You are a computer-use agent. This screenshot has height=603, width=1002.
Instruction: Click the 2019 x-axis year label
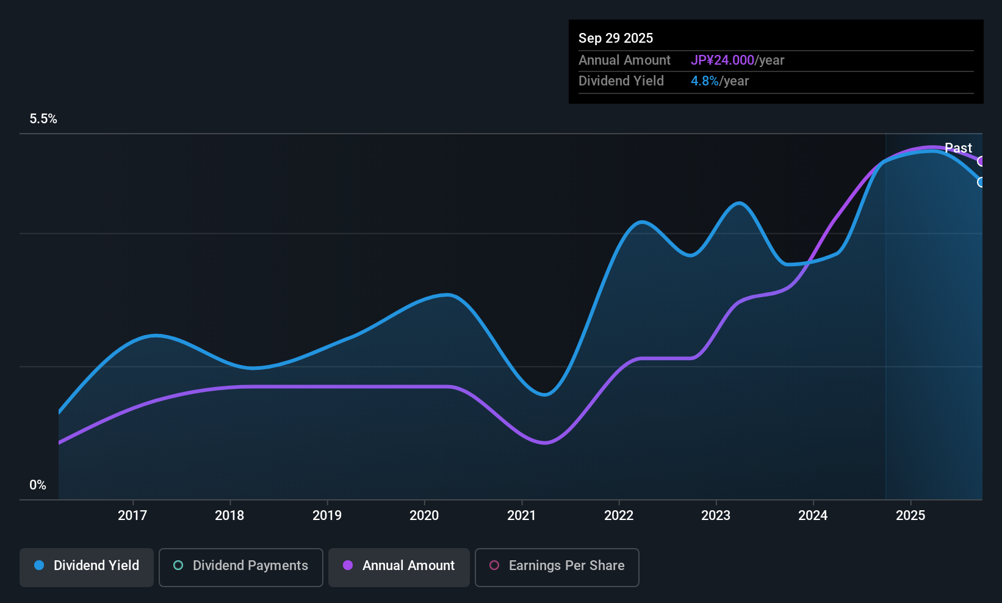point(327,515)
